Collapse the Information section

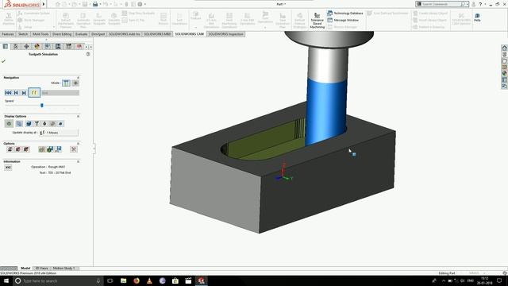tap(78, 161)
